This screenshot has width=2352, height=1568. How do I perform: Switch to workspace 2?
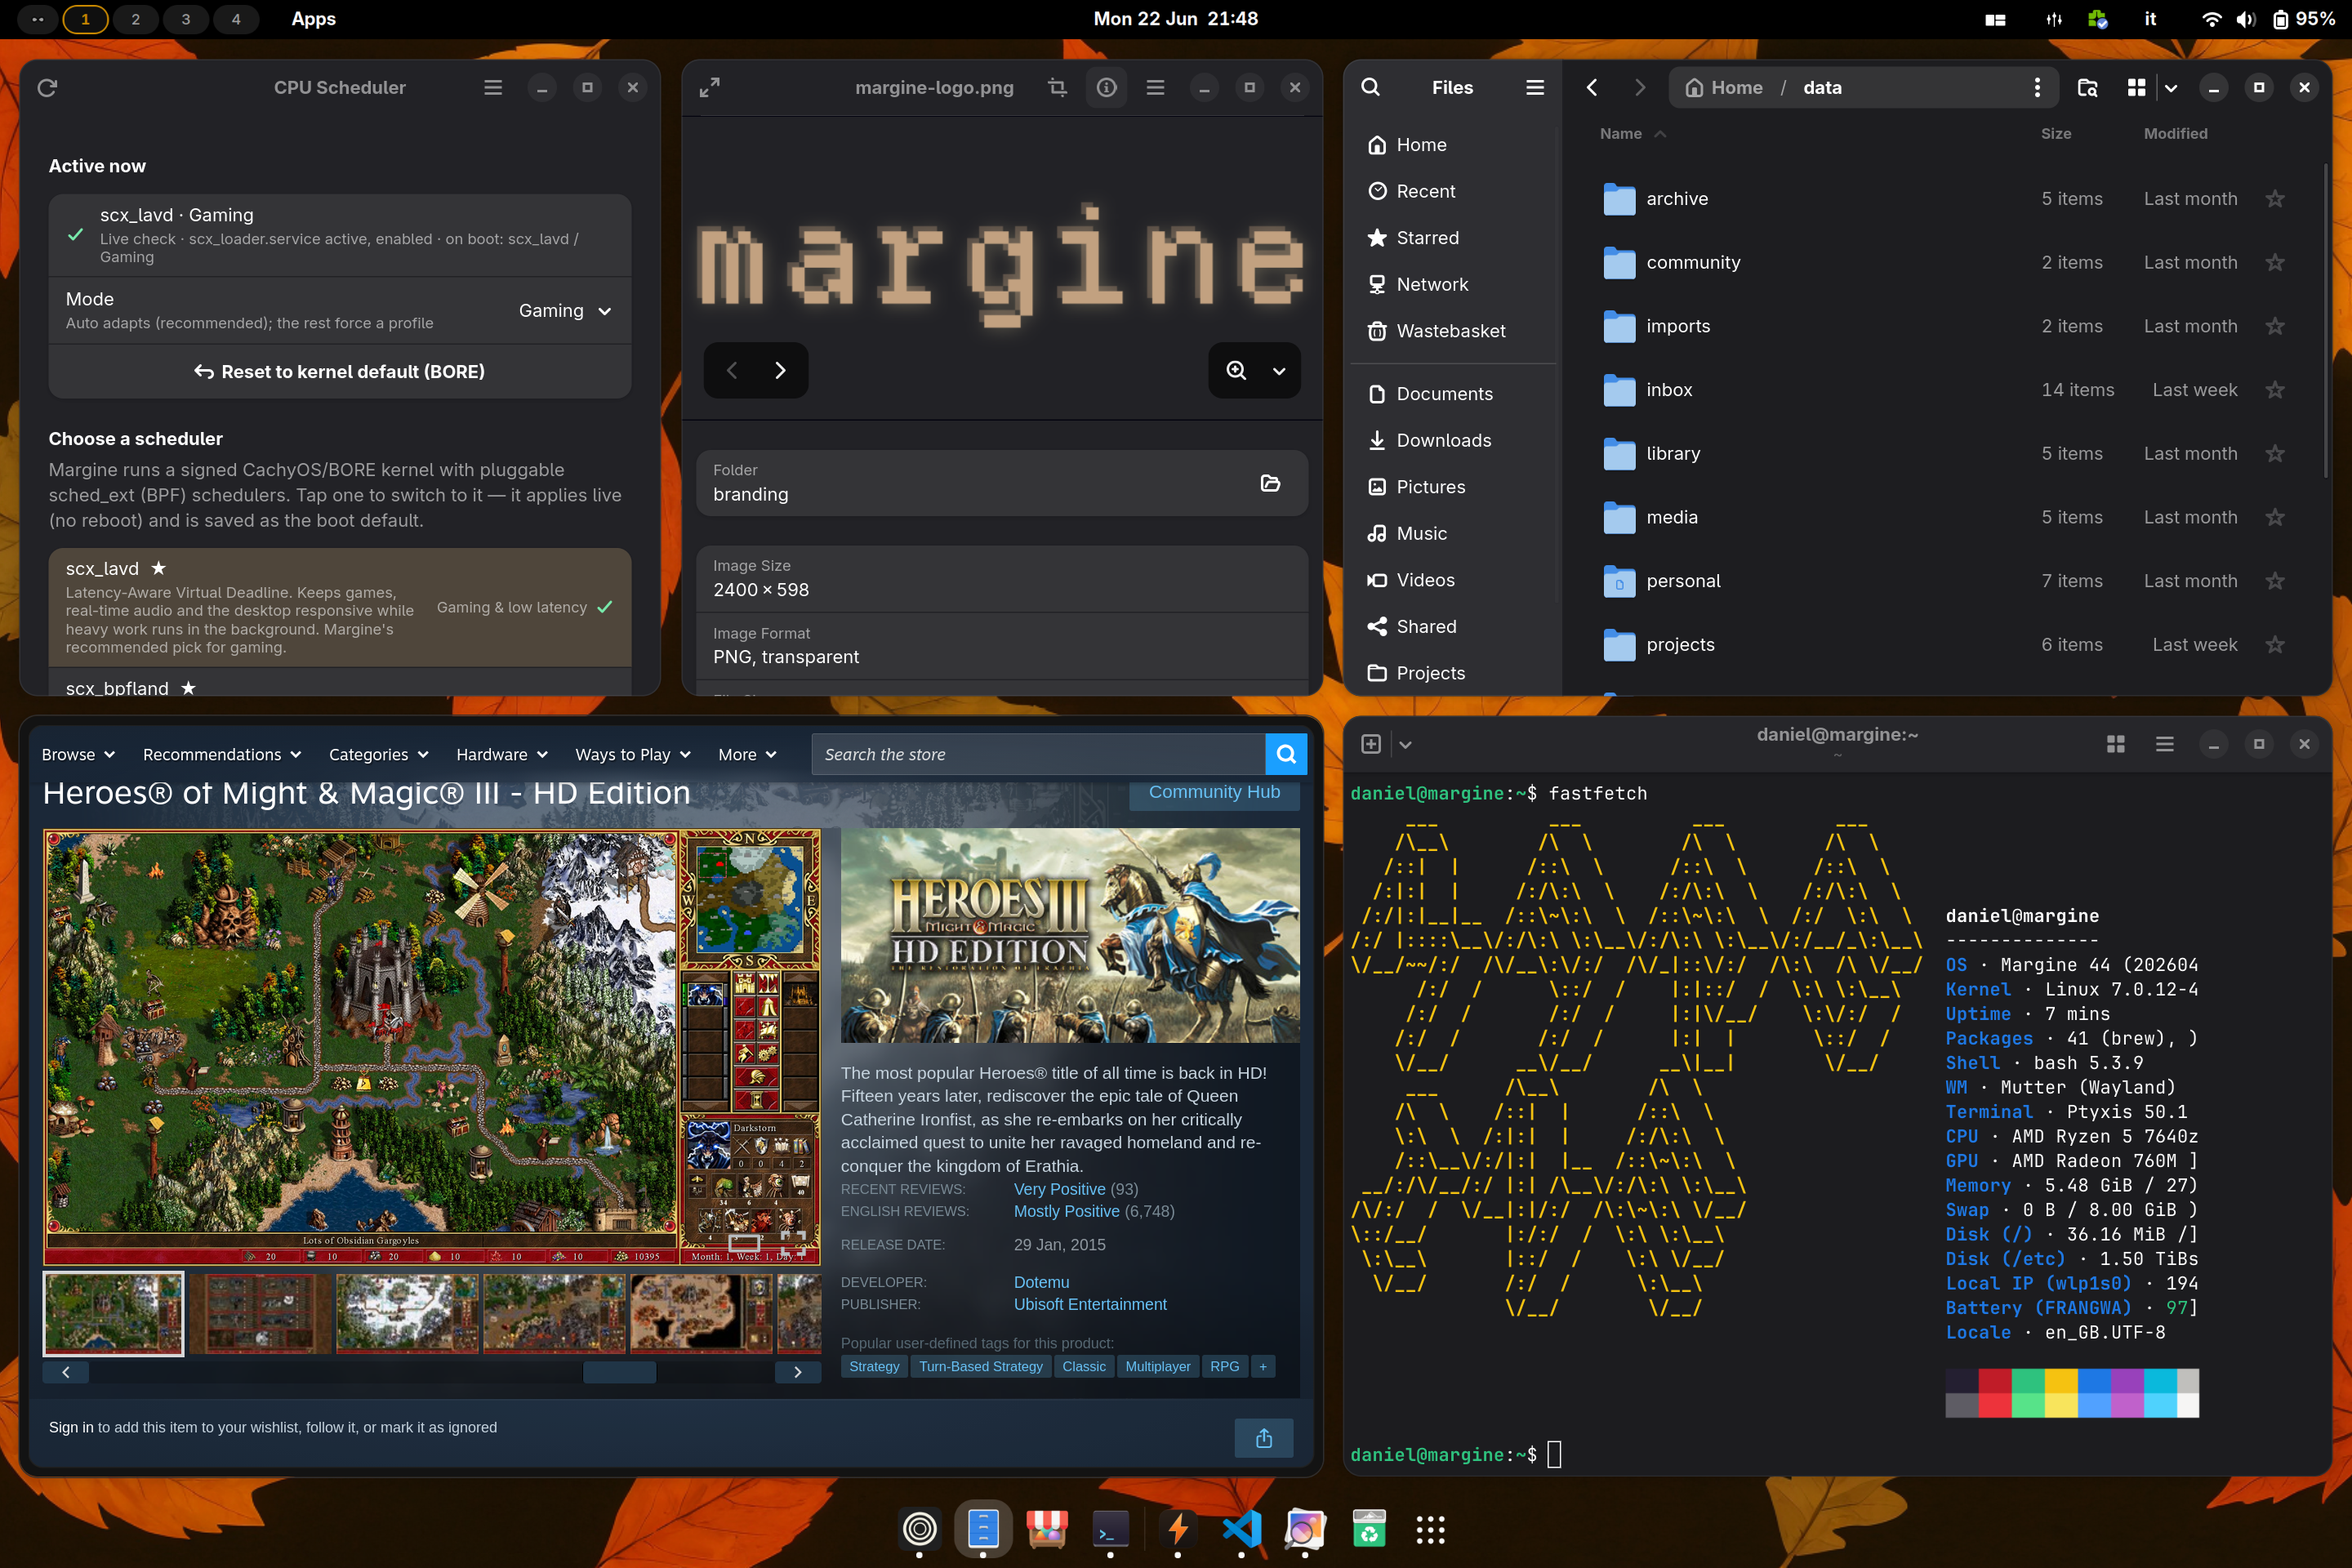pyautogui.click(x=136, y=19)
